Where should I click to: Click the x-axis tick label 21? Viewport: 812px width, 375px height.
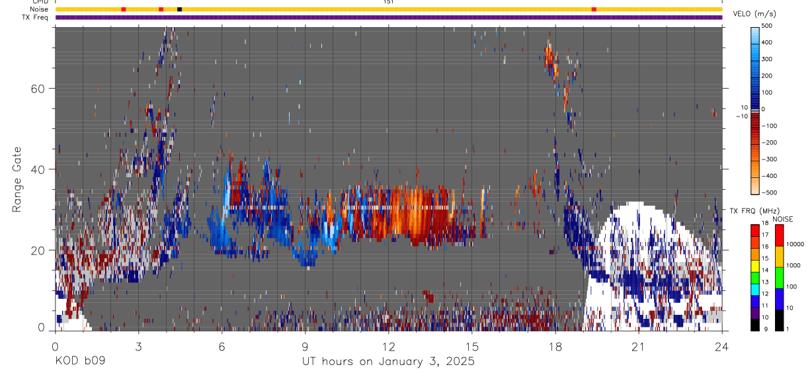[639, 346]
